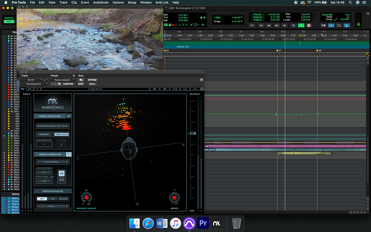The height and width of the screenshot is (232, 371).
Task: Set Headphone EQ to OFF
Action: pyautogui.click(x=42, y=199)
